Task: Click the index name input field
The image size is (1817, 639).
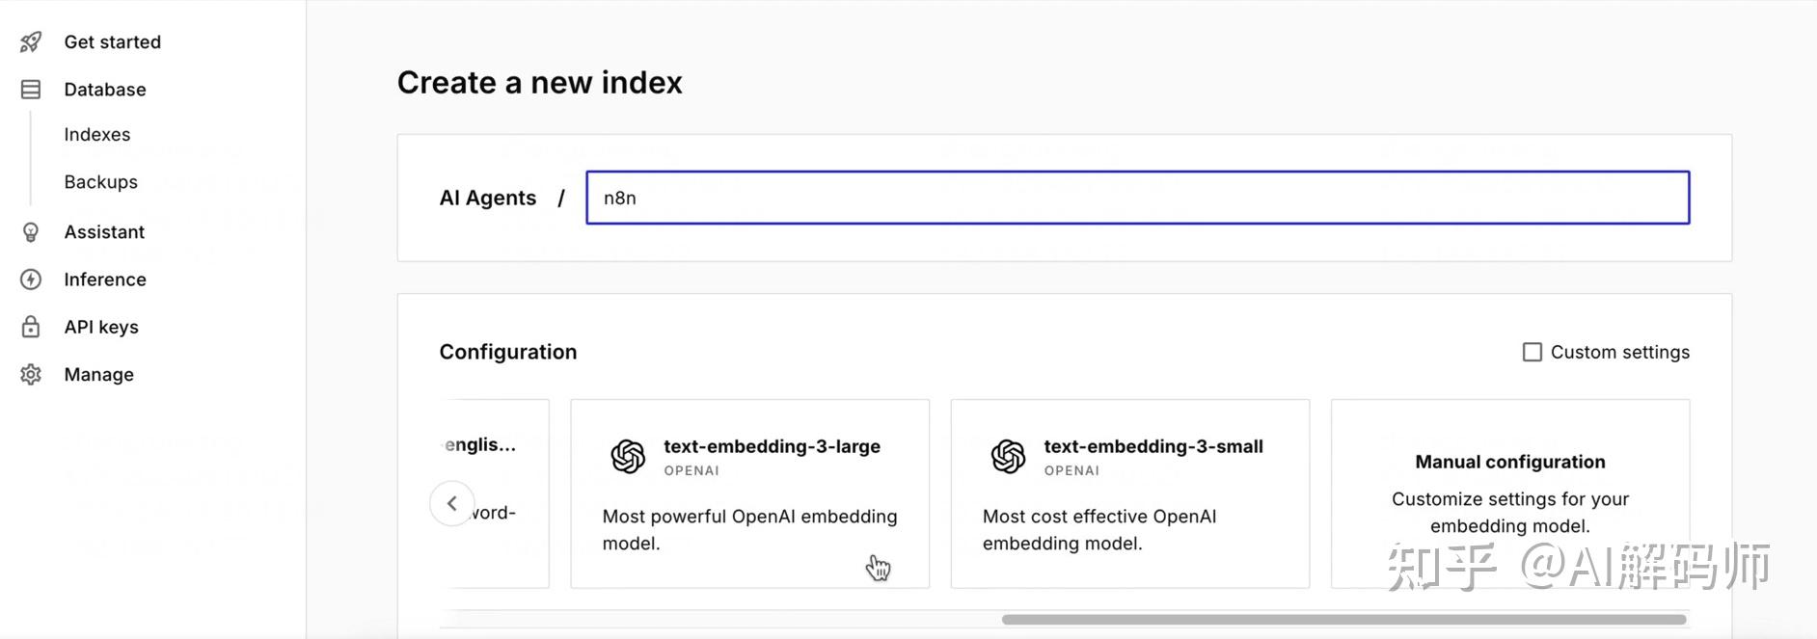Action: click(x=1137, y=199)
